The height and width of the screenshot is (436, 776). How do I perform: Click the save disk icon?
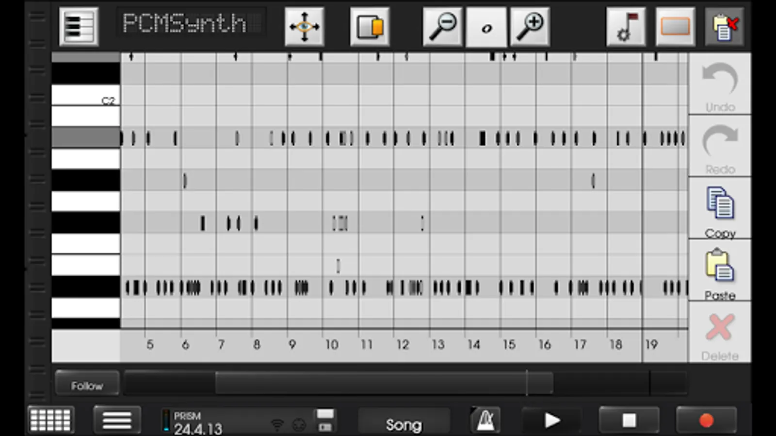[x=325, y=420]
